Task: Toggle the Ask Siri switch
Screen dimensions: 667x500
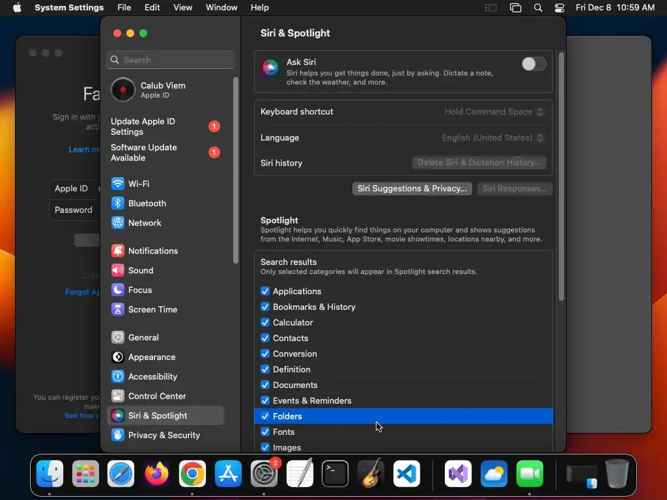Action: pos(534,64)
